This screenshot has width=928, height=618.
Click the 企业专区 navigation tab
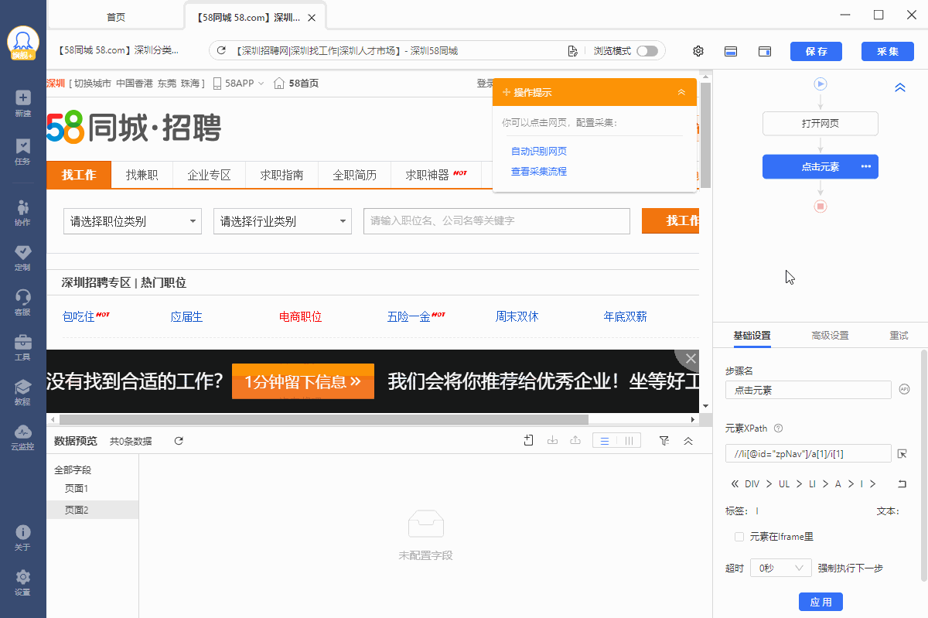tap(210, 175)
